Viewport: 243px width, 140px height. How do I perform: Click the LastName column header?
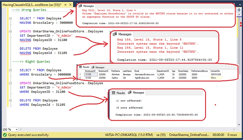pyautogui.click(x=127, y=71)
